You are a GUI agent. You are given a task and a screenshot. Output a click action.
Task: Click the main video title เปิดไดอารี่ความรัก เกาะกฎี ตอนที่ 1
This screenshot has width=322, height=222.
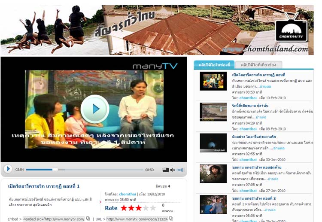[43, 186]
